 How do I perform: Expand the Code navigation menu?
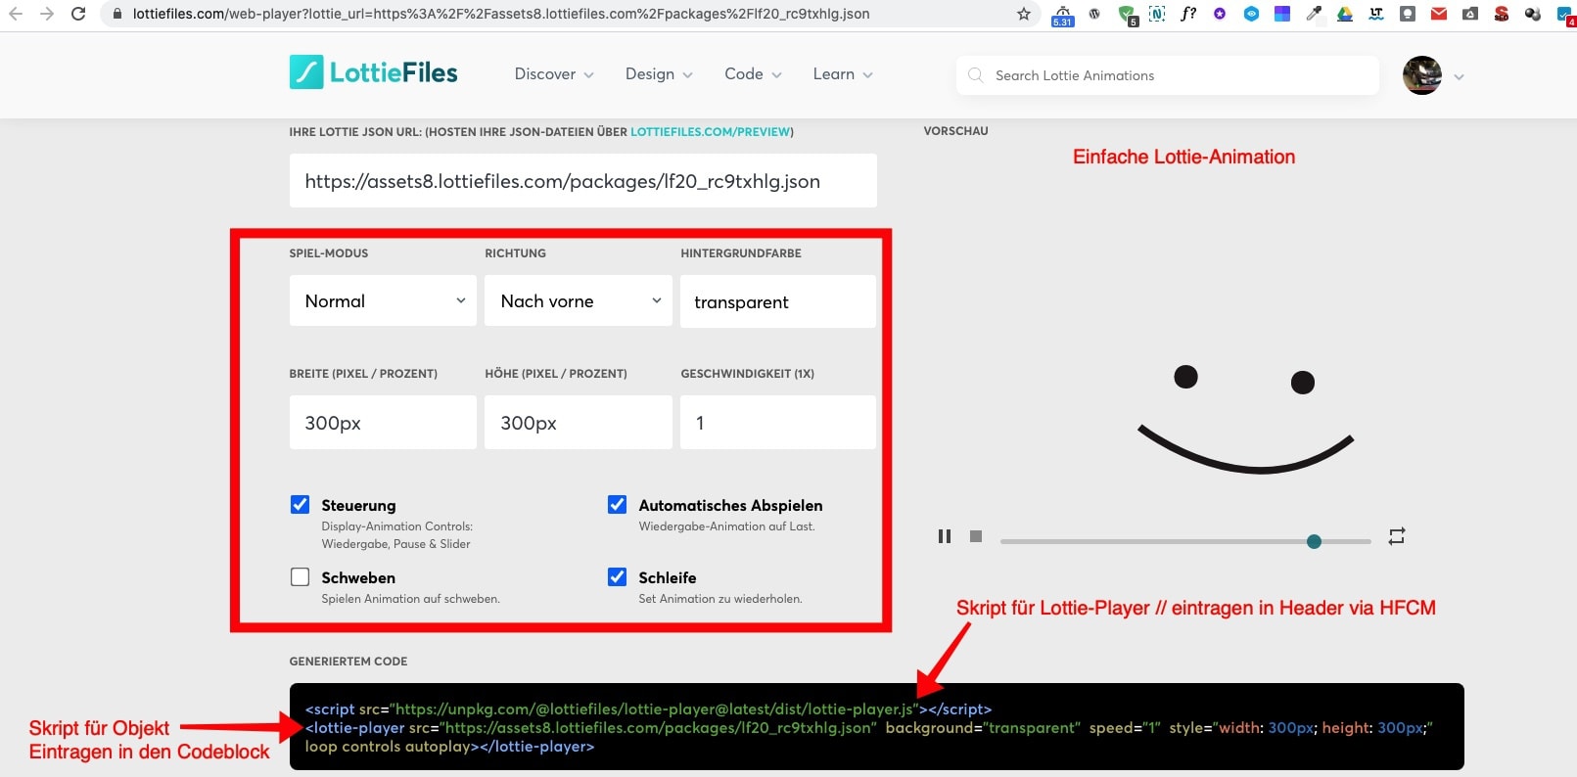(x=753, y=74)
